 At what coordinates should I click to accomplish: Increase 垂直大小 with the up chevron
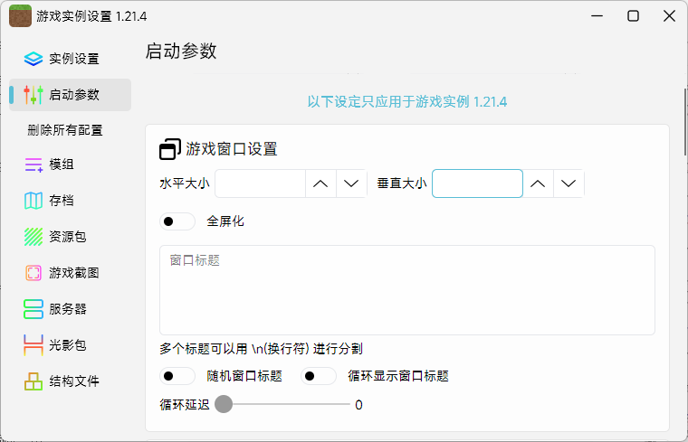point(538,183)
